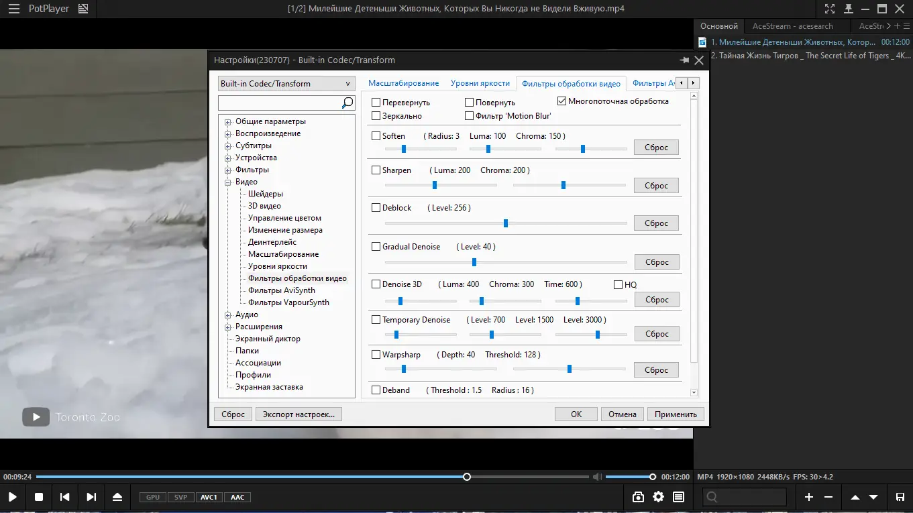Click the Экспорт настроек button
Viewport: 913px width, 513px height.
(x=299, y=414)
